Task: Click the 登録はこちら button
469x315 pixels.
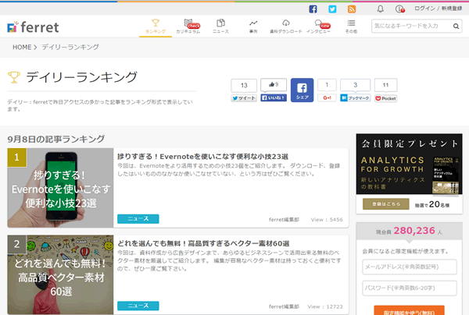Action: pyautogui.click(x=386, y=204)
